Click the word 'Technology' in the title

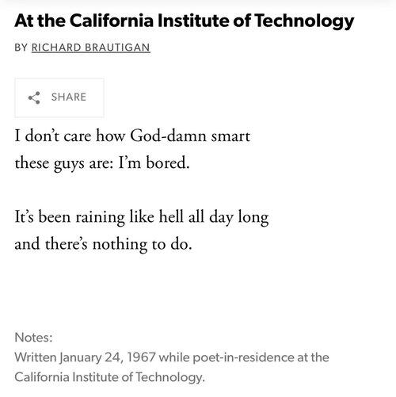click(x=304, y=21)
